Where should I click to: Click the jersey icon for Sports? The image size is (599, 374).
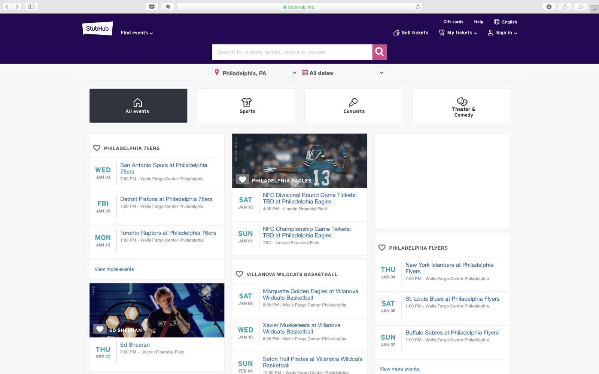[247, 102]
